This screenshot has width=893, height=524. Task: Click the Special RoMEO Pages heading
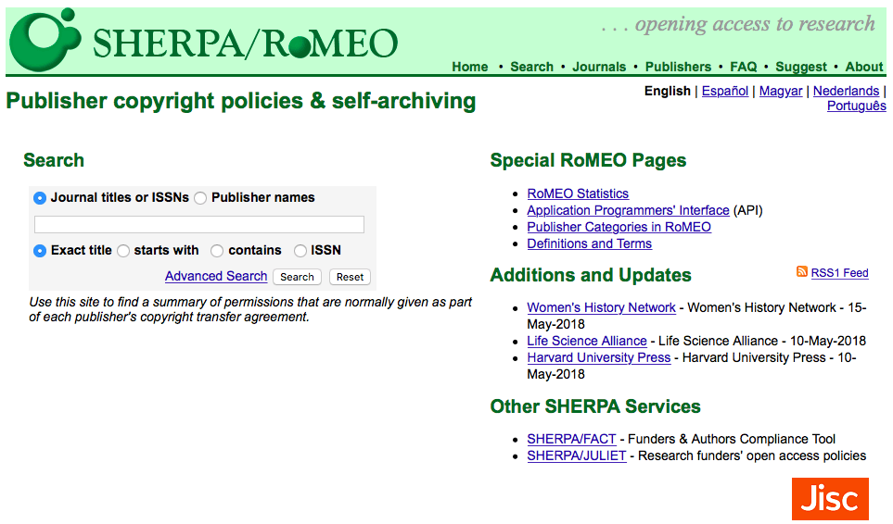[x=588, y=160]
